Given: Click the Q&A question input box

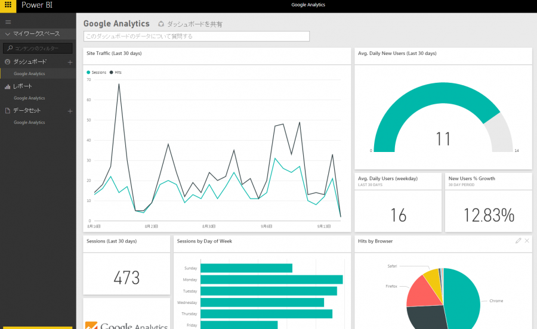Looking at the screenshot, I should coord(196,36).
